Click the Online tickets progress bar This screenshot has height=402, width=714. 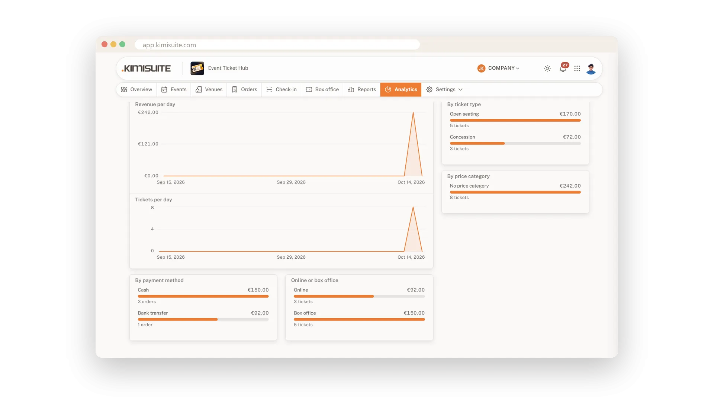coord(359,296)
